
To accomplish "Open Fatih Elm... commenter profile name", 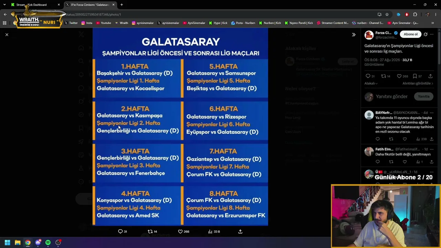I will pos(384,149).
